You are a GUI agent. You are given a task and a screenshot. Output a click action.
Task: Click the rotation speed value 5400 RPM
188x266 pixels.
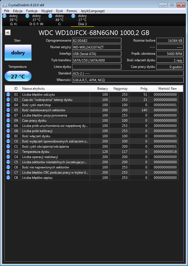pyautogui.click(x=170, y=54)
